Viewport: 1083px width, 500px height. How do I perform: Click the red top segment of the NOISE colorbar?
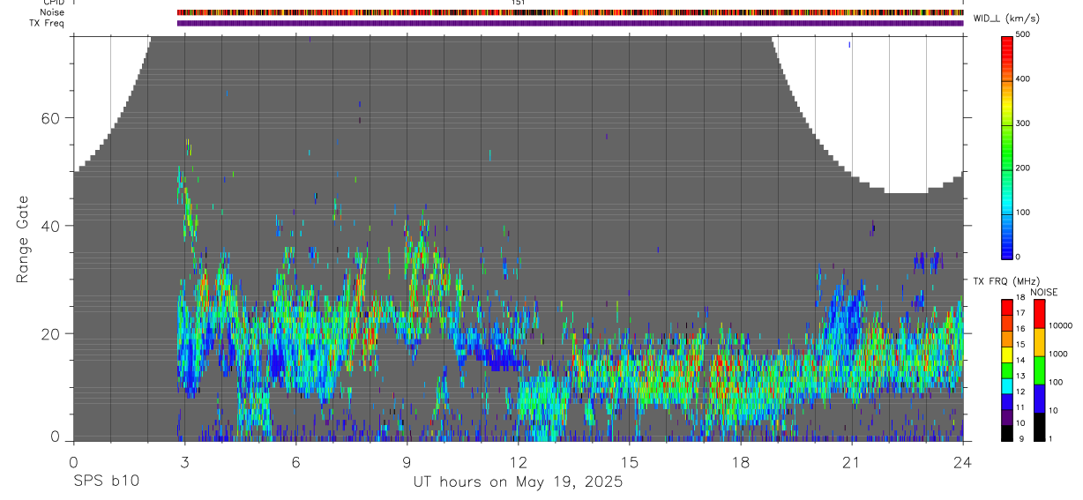click(x=1040, y=313)
